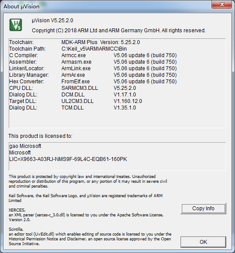Confirm the dialog with the OK button
This screenshot has height=253, width=235.
click(203, 242)
